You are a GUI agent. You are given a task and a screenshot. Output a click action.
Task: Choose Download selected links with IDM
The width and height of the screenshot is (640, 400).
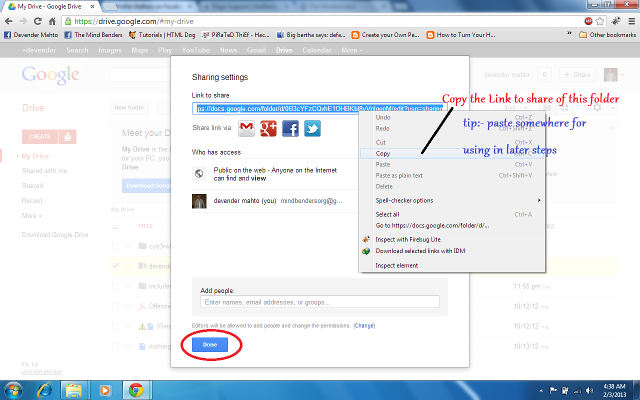click(452, 251)
